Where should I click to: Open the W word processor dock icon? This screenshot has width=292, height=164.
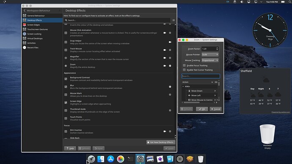(x=170, y=159)
